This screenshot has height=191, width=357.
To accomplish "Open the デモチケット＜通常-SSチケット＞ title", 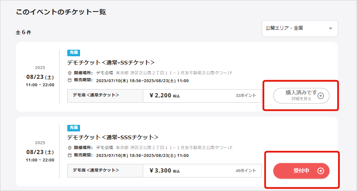I will point(111,62).
